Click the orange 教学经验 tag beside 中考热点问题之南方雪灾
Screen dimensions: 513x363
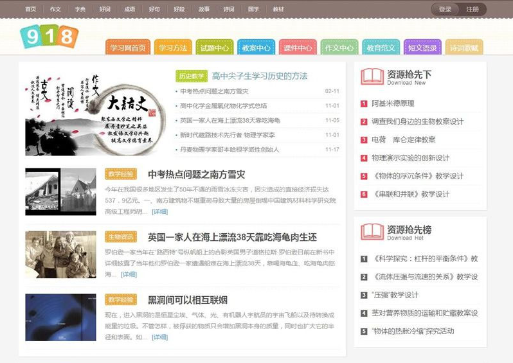[x=121, y=174]
